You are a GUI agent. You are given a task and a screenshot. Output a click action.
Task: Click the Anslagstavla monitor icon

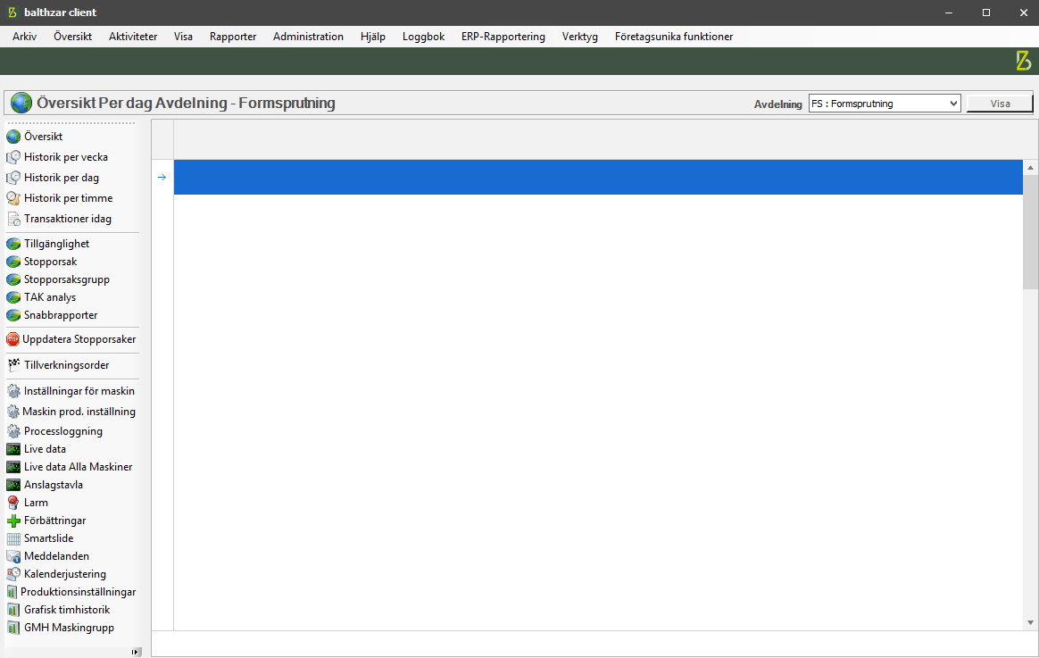point(13,485)
